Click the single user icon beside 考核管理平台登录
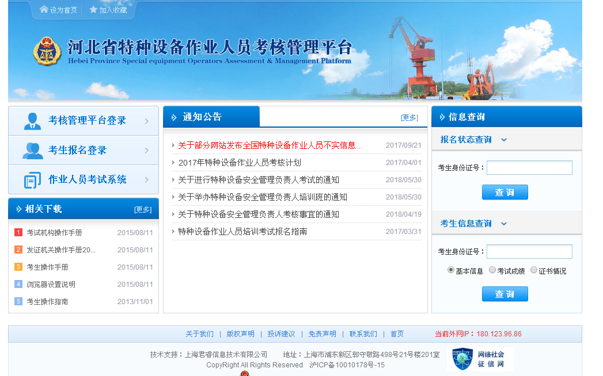This screenshot has width=603, height=376. tap(32, 121)
